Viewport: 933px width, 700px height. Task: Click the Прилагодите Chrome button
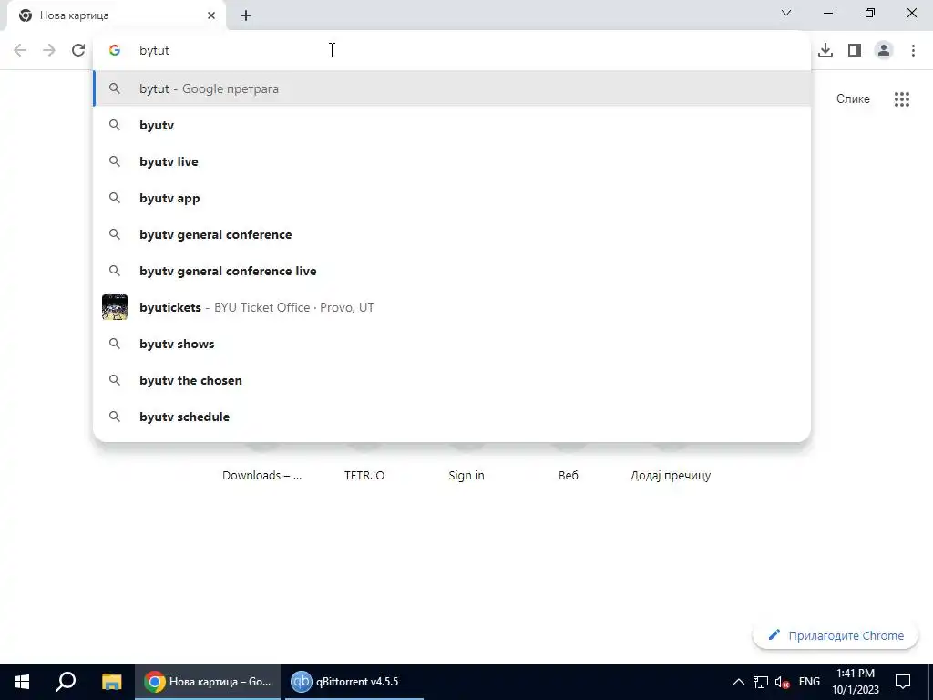click(x=836, y=635)
